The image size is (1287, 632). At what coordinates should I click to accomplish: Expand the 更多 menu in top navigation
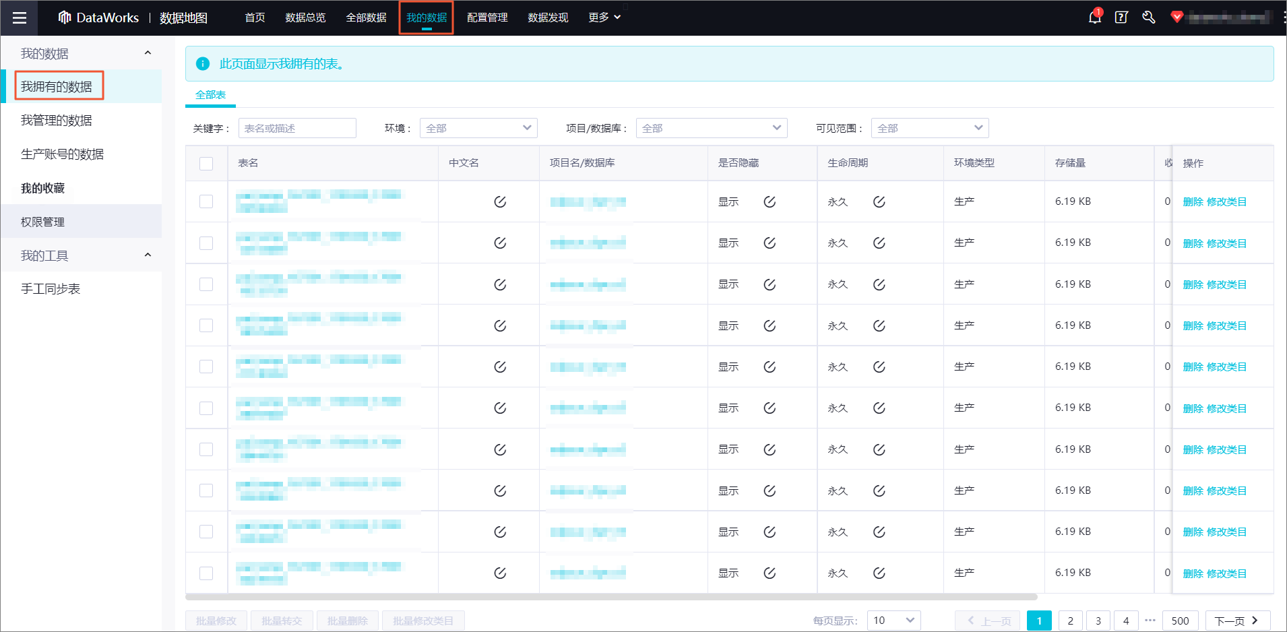[604, 18]
